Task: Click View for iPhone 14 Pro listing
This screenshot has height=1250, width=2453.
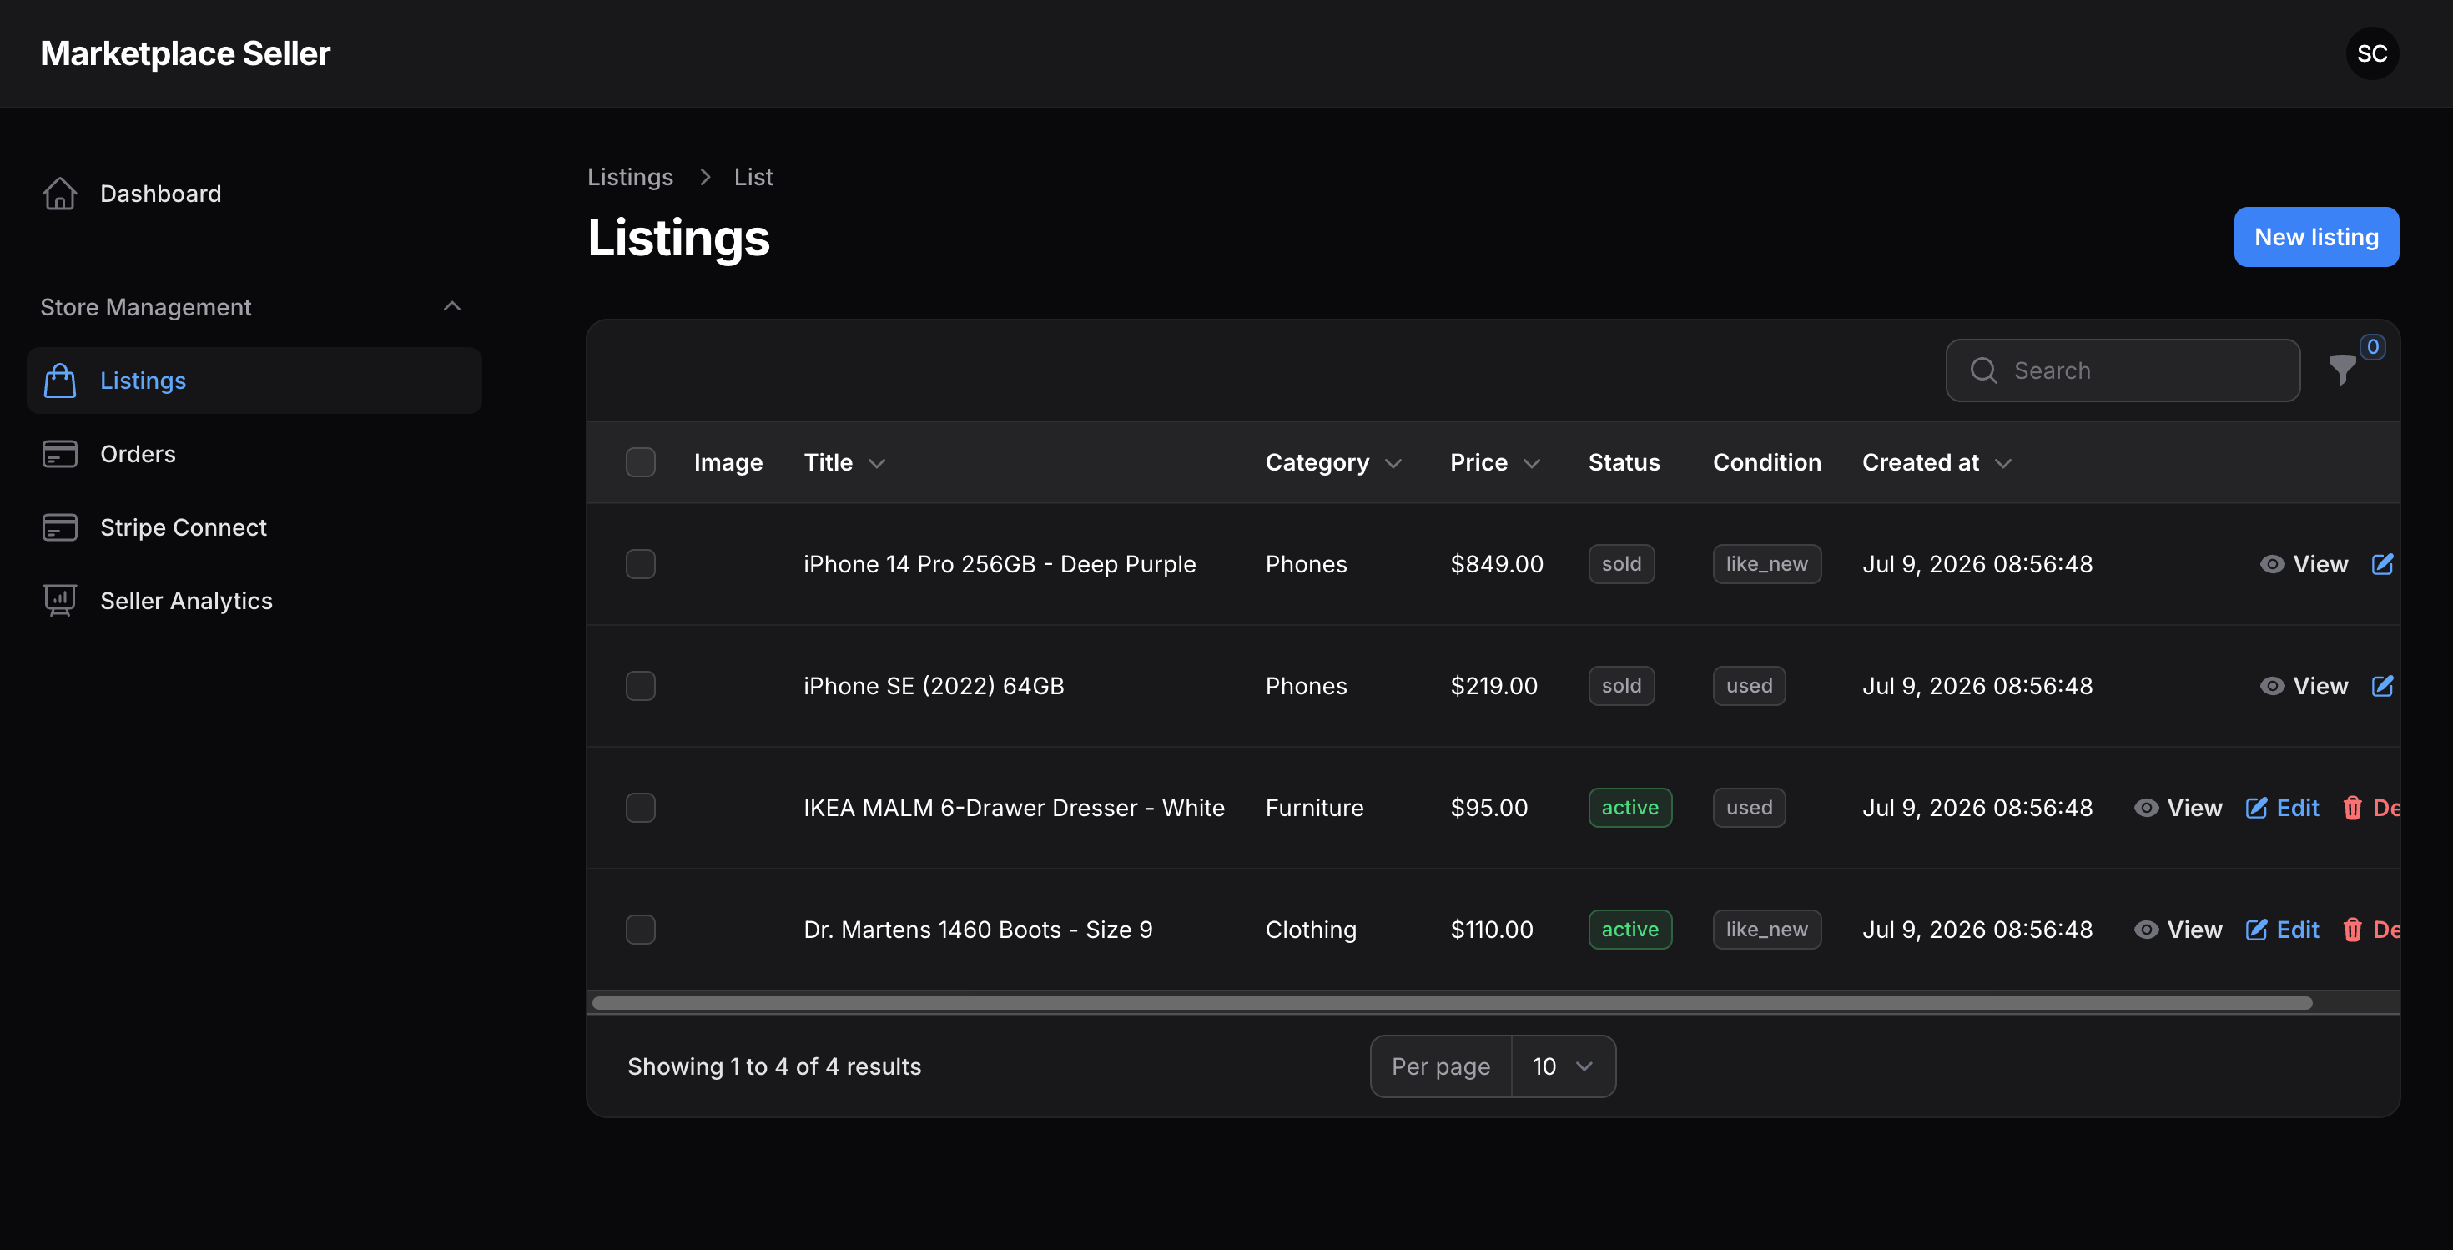Action: (2304, 563)
